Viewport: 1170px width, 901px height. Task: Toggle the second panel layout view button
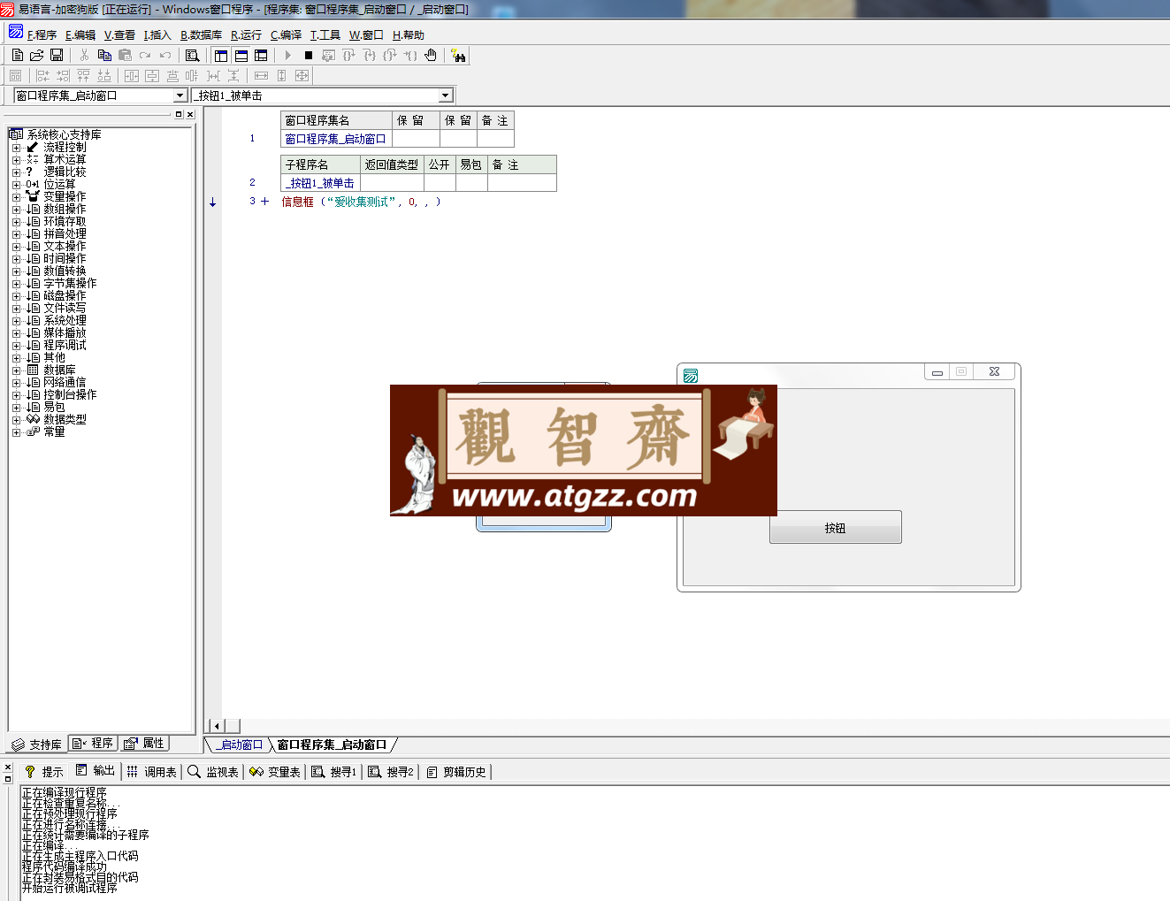(241, 55)
